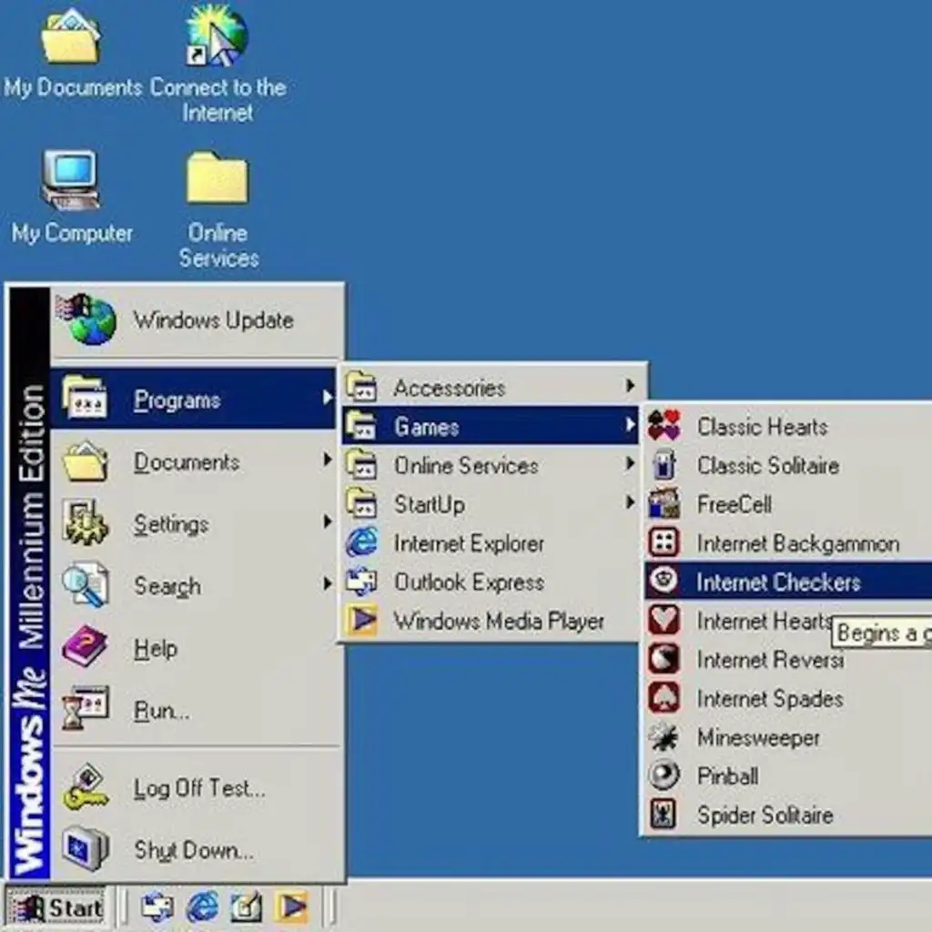
Task: Select Windows Update menu entry
Action: (197, 320)
